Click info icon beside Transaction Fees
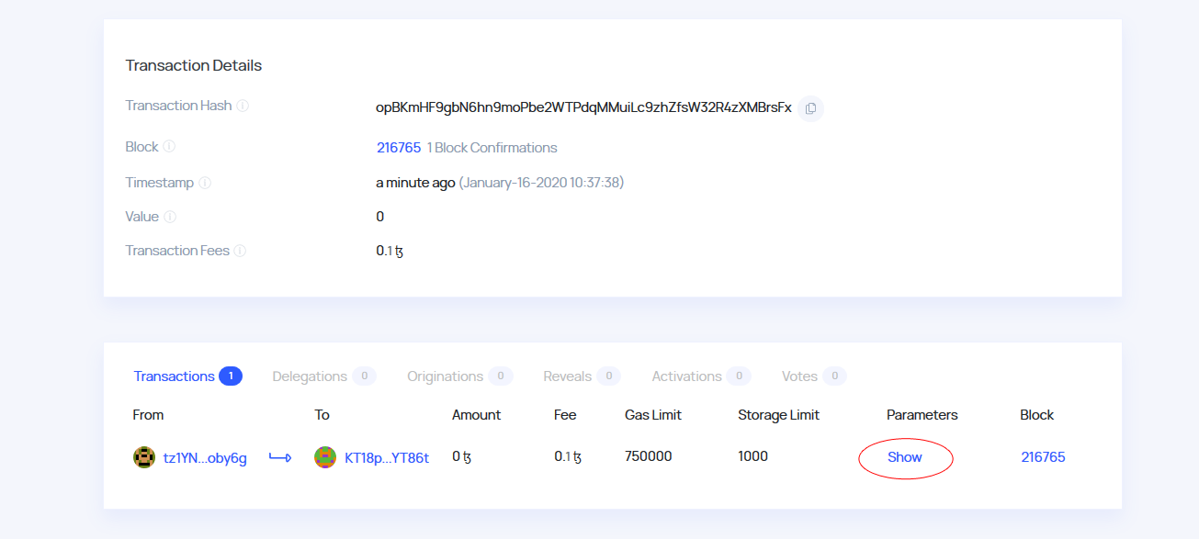This screenshot has height=539, width=1199. pos(240,251)
